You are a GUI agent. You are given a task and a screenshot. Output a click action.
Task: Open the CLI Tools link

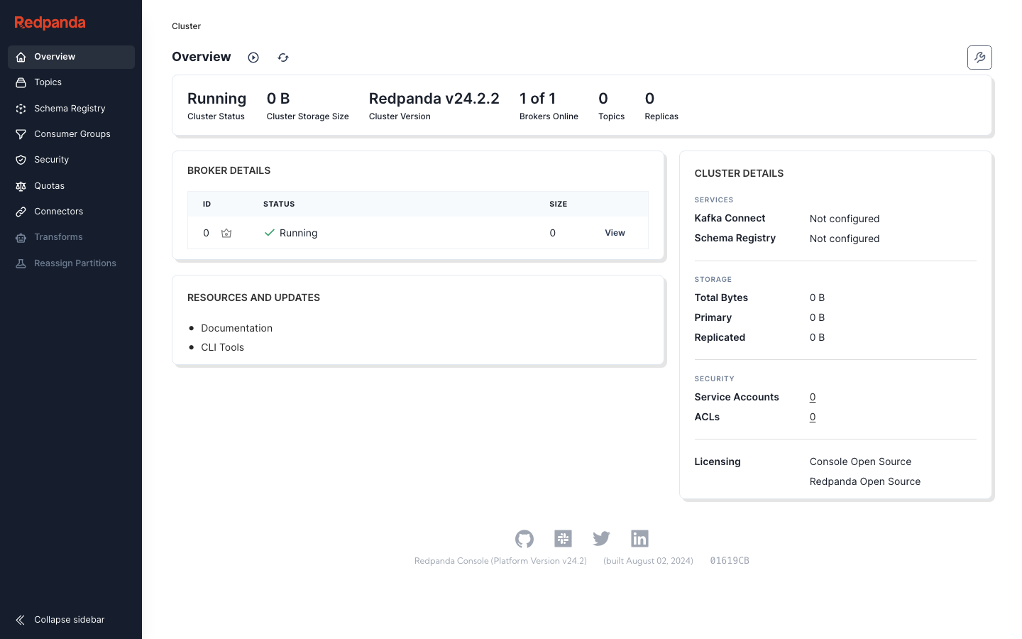(222, 347)
